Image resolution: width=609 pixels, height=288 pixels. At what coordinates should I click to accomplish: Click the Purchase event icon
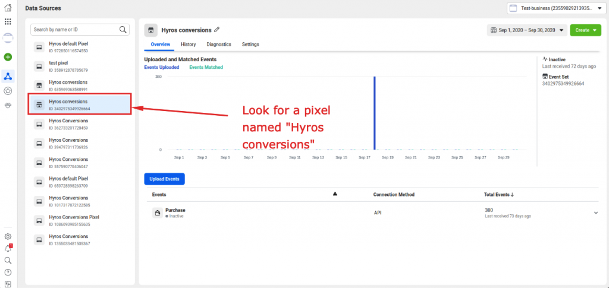pos(157,213)
